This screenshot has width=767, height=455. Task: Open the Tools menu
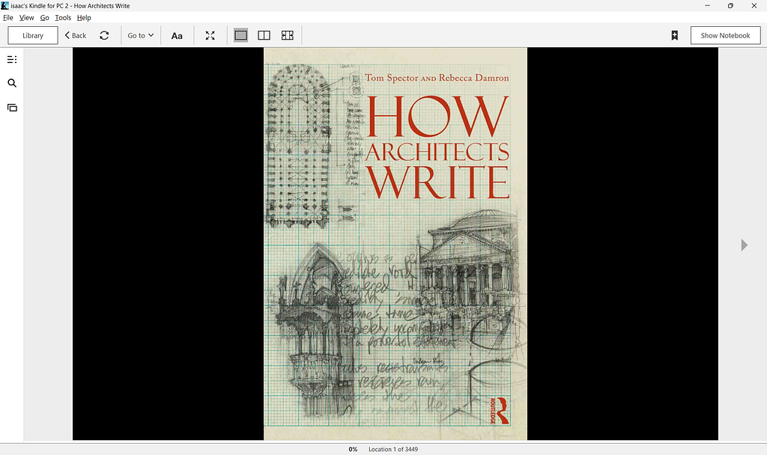[63, 18]
